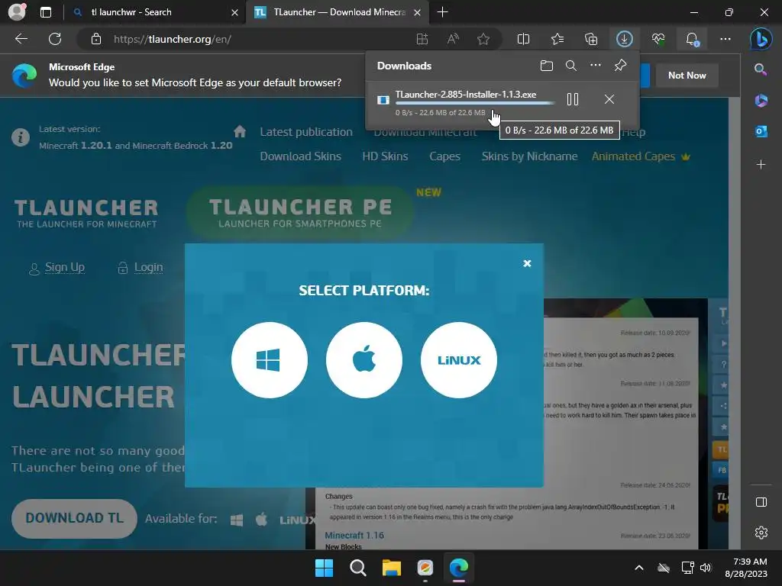Open sidebar settings gear
782x586 pixels.
tap(761, 533)
